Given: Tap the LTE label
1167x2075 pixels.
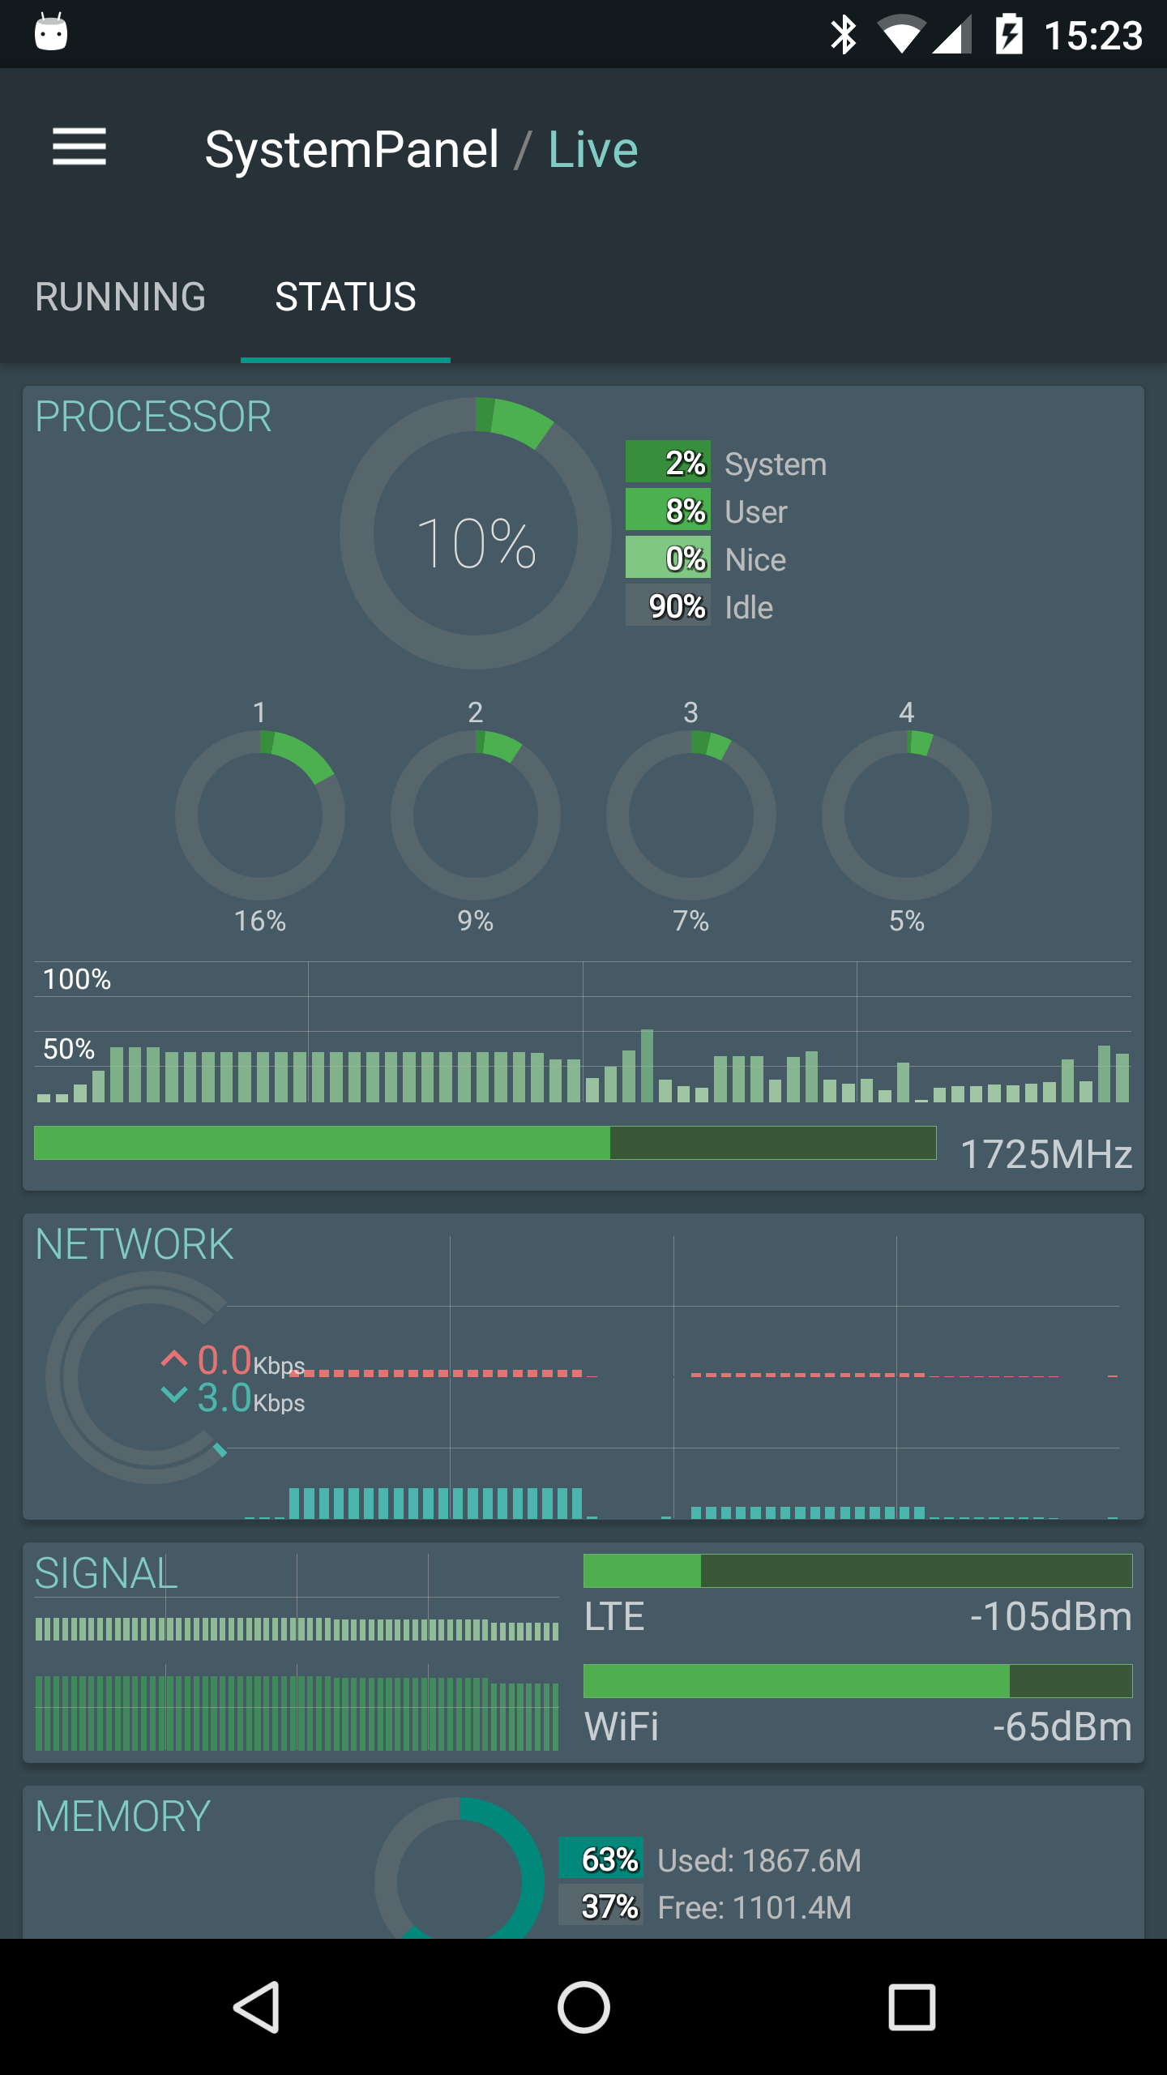Looking at the screenshot, I should click(614, 1616).
